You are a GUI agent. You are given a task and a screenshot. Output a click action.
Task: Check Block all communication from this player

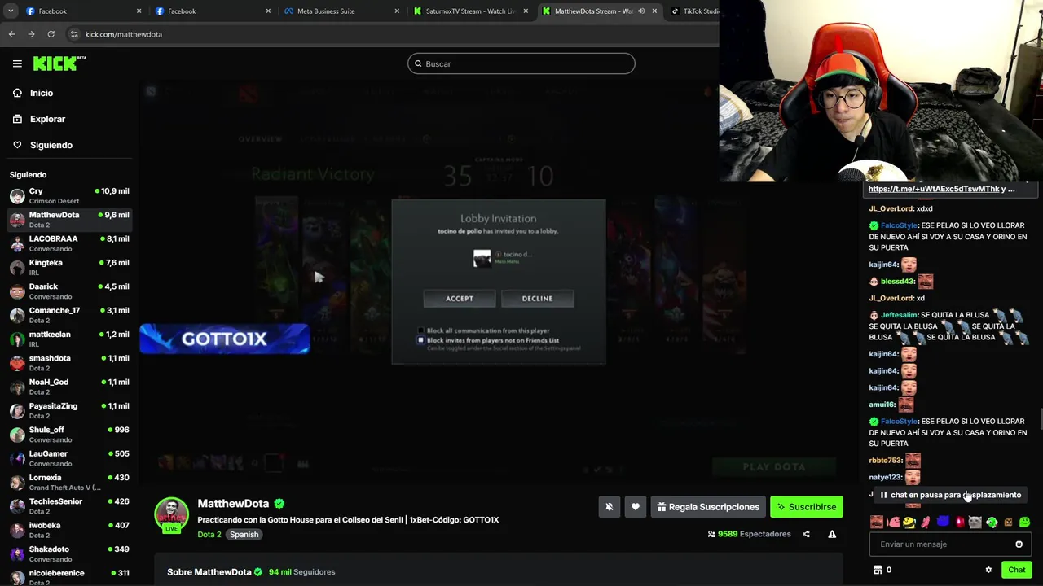pos(421,331)
